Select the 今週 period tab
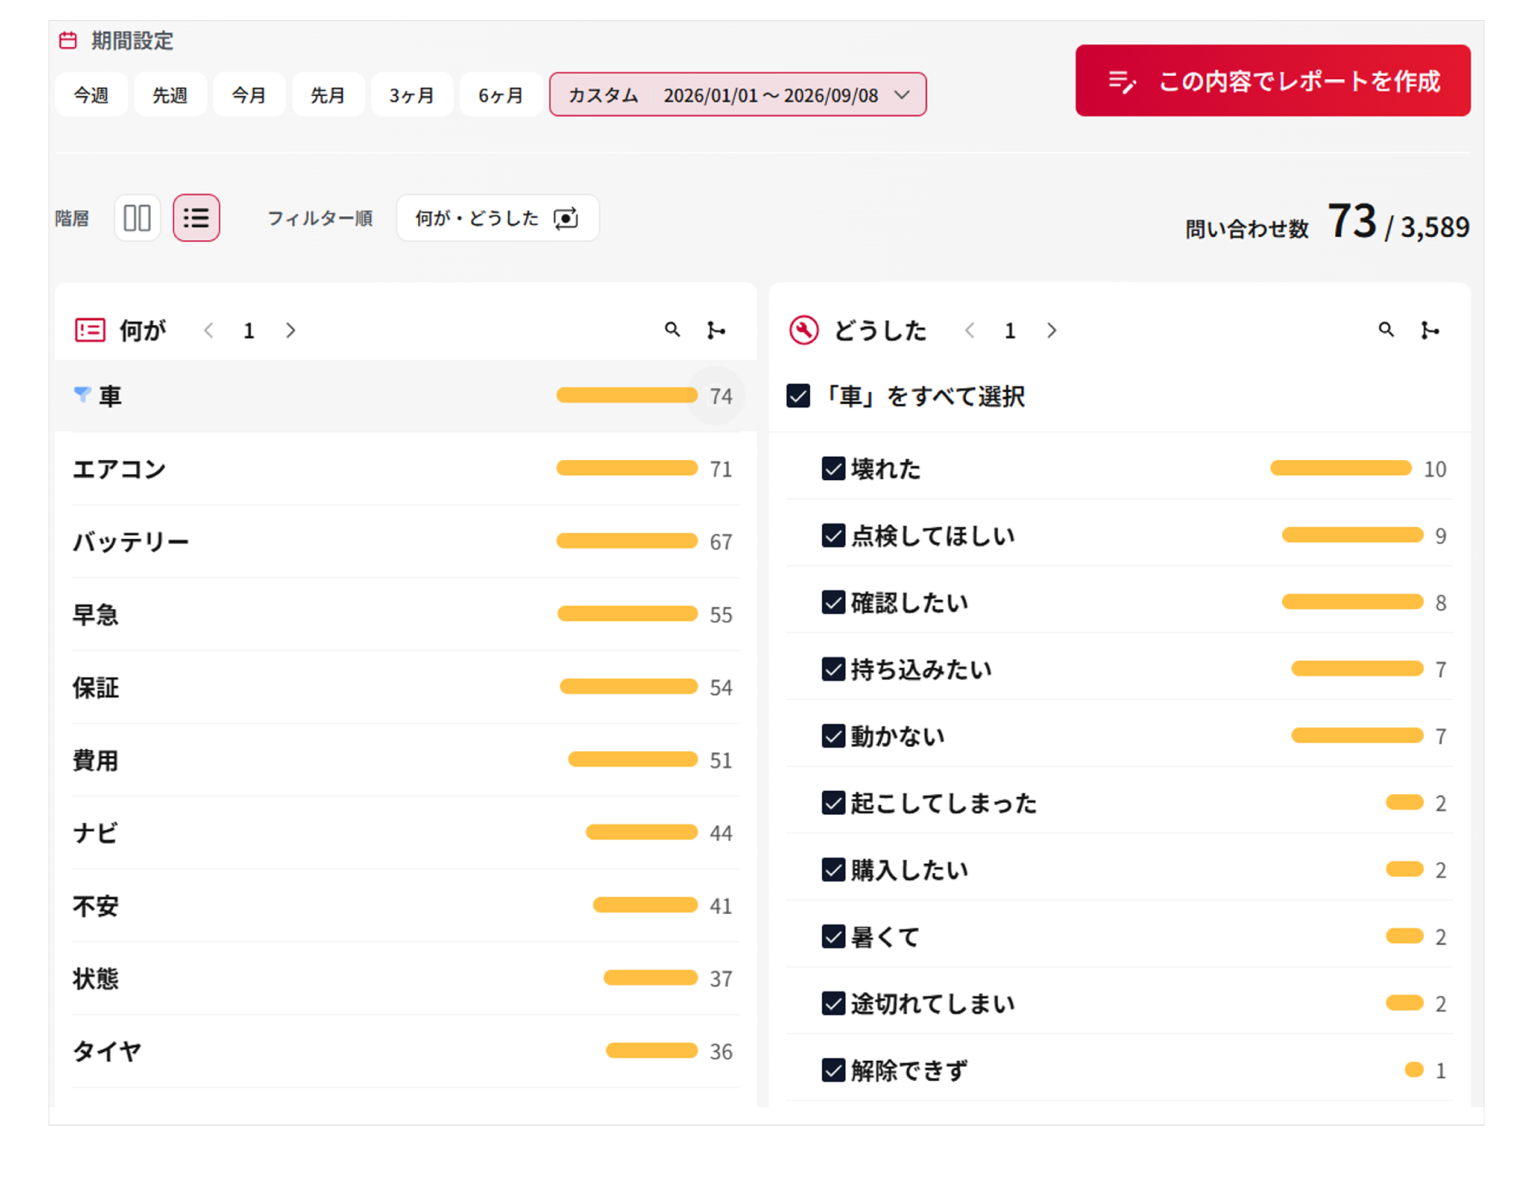The image size is (1533, 1186). click(x=90, y=94)
